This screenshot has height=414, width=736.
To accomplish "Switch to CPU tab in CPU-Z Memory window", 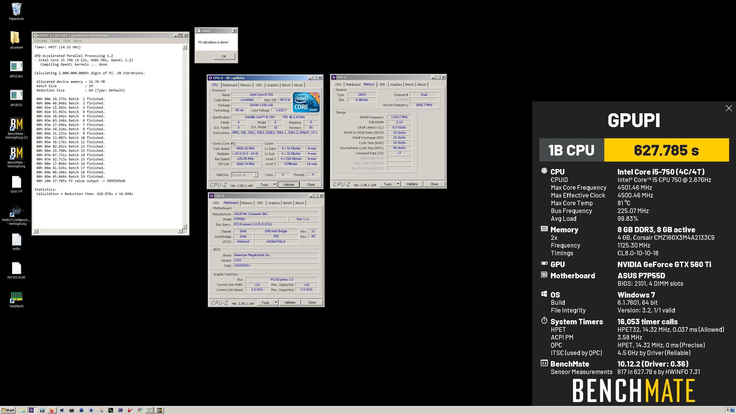I will tap(338, 85).
